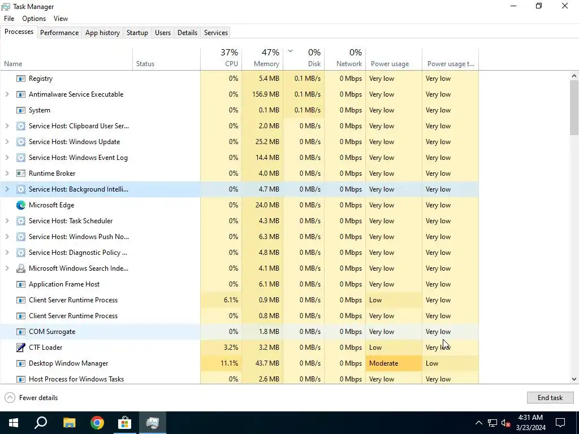The image size is (579, 434).
Task: Expand Service Host: Windows Event Log
Action: point(7,158)
